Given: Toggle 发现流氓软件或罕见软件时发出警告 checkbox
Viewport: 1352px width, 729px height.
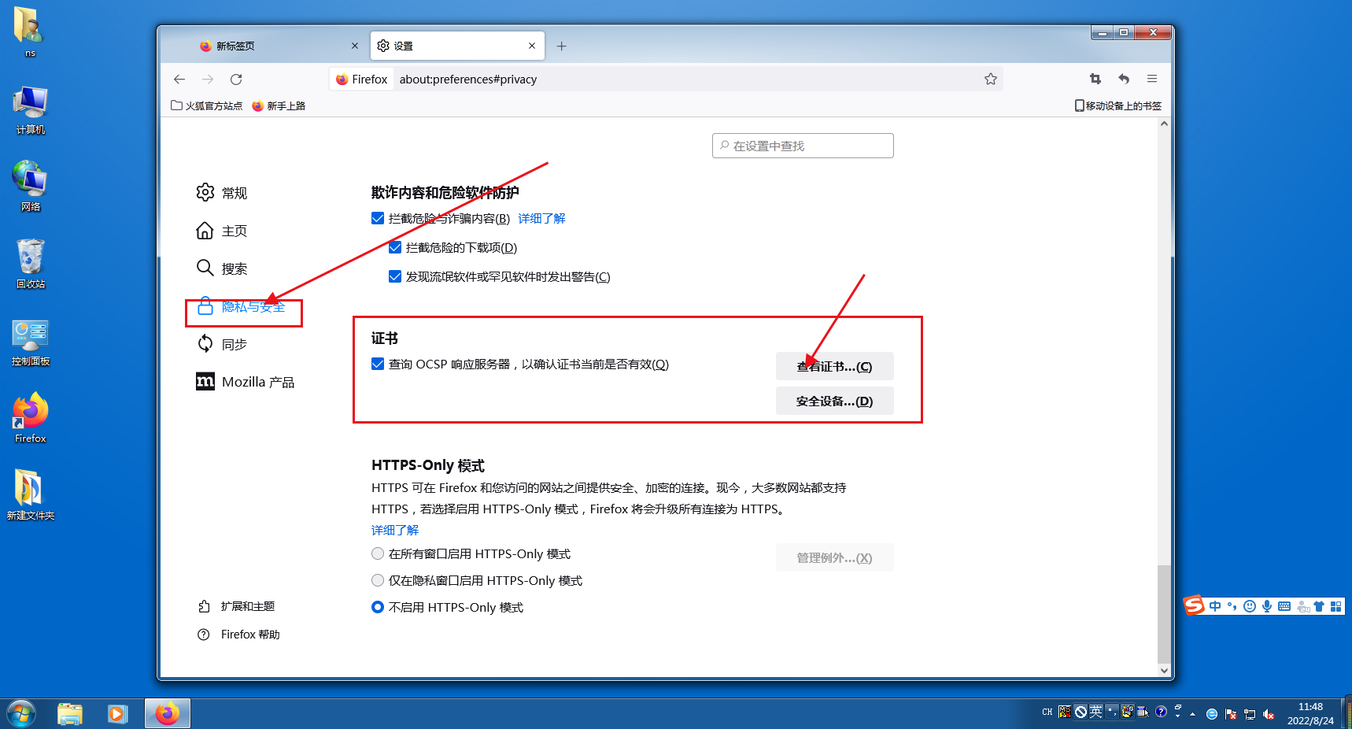Looking at the screenshot, I should 395,276.
